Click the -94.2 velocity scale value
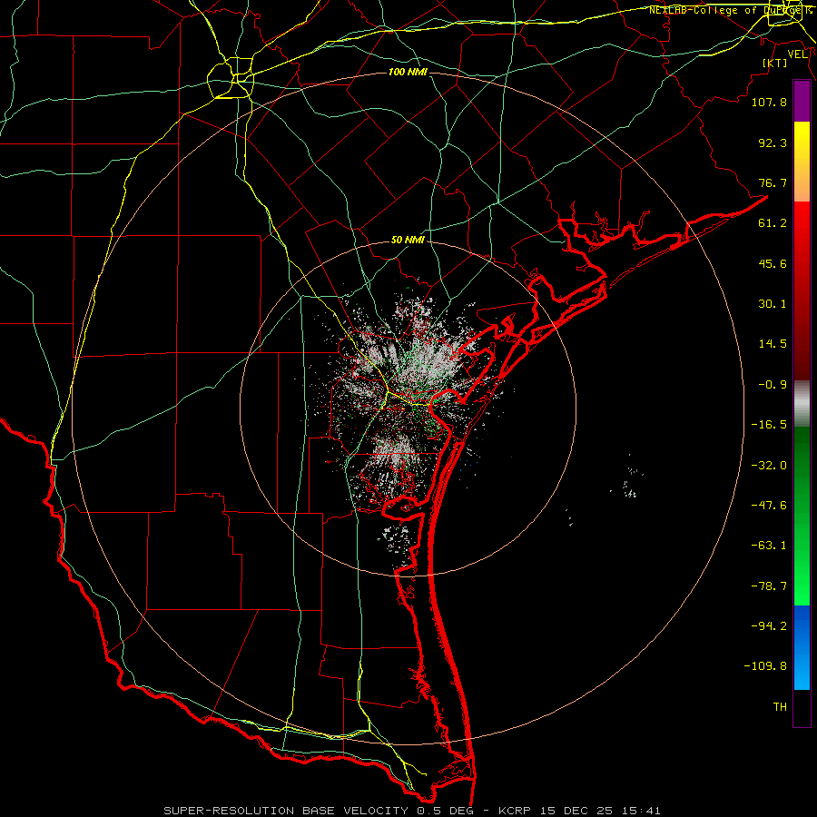The image size is (817, 817). (769, 626)
